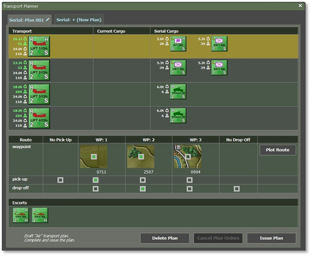
Task: Click the recon vehicle cargo in LIFT 4 row
Action: [178, 115]
